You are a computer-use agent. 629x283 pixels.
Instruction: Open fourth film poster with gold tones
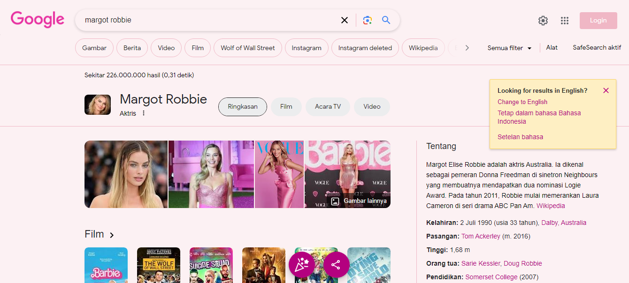pos(264,265)
